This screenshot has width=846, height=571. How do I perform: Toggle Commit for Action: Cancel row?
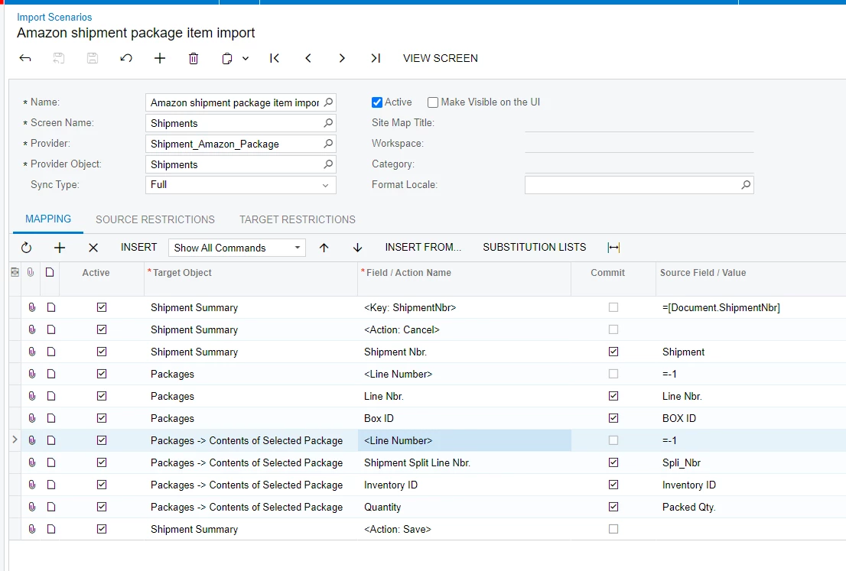point(613,329)
